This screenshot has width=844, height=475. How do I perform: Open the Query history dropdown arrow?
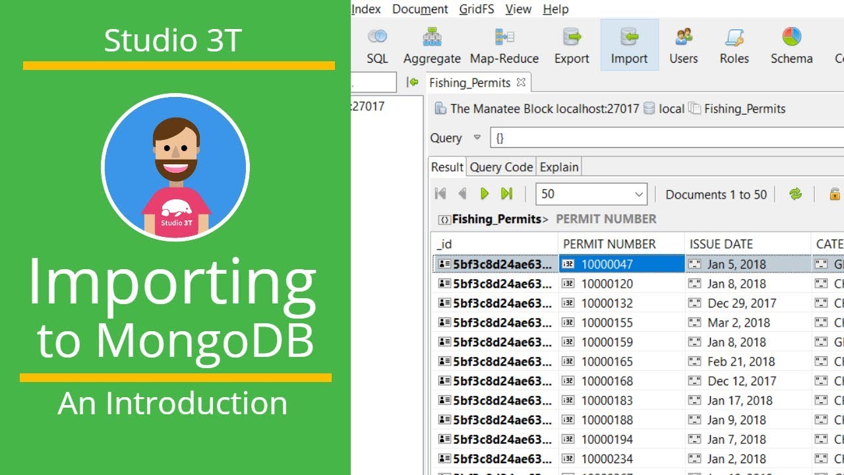click(x=477, y=138)
